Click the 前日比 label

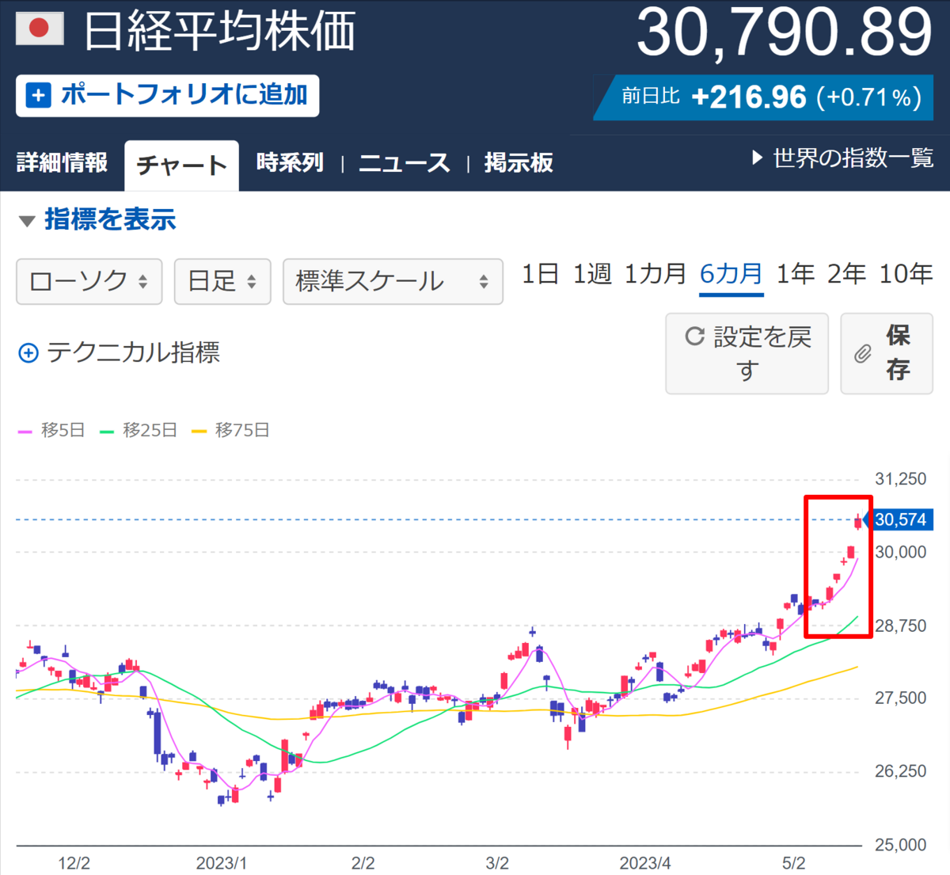pyautogui.click(x=651, y=97)
